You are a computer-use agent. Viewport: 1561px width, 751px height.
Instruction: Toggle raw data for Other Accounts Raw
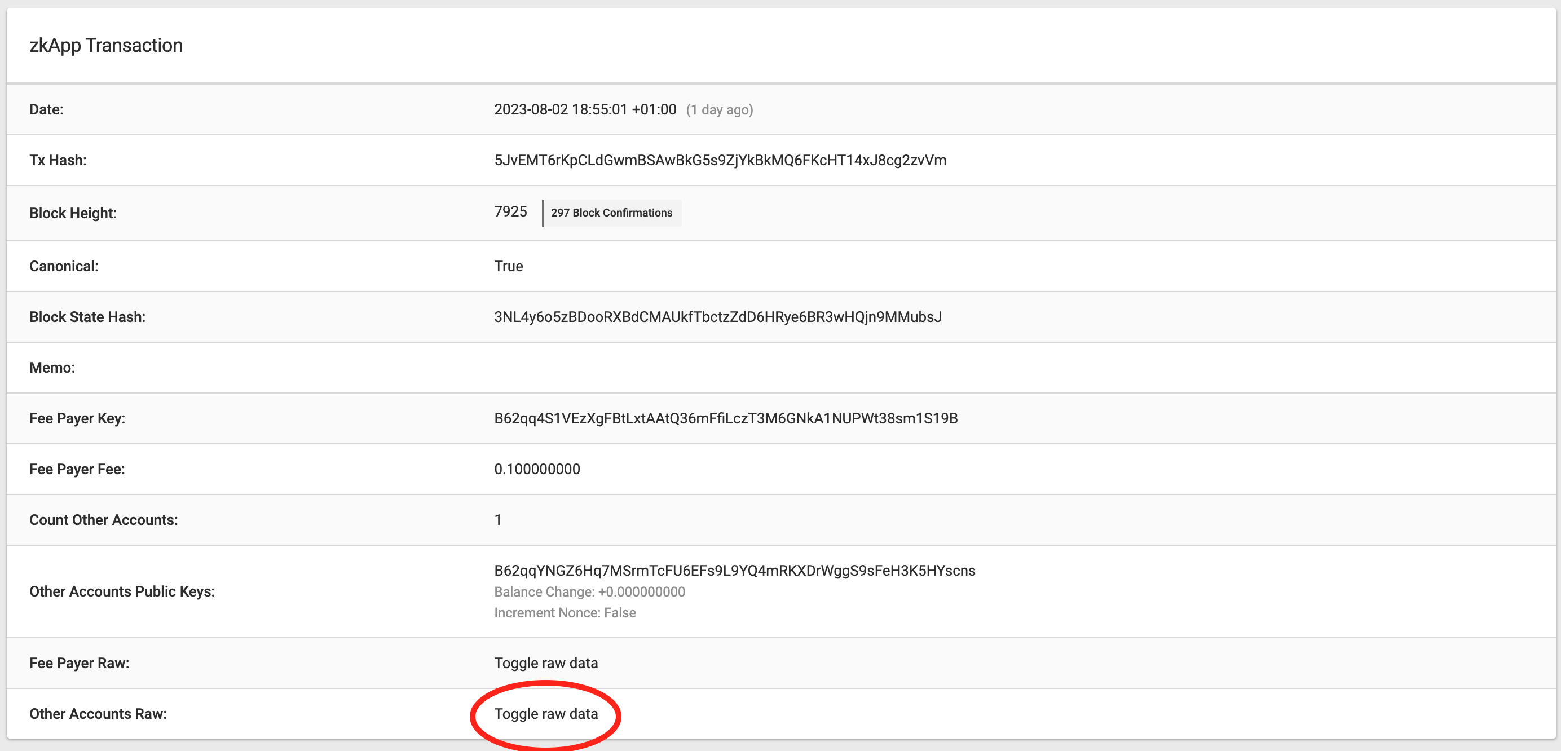[545, 713]
